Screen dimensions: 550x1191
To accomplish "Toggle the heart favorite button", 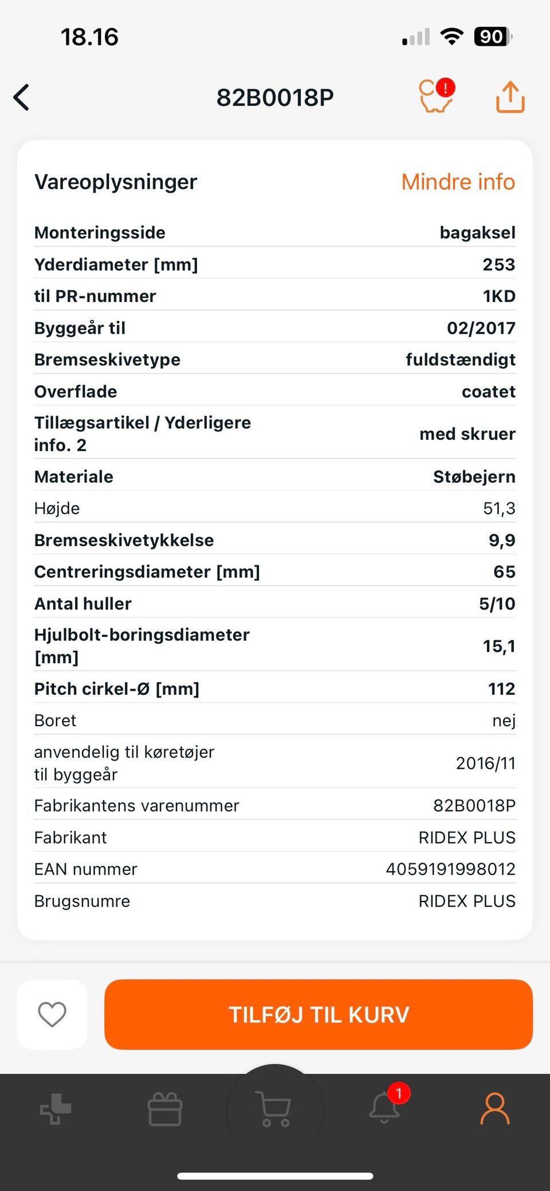I will pos(52,1014).
